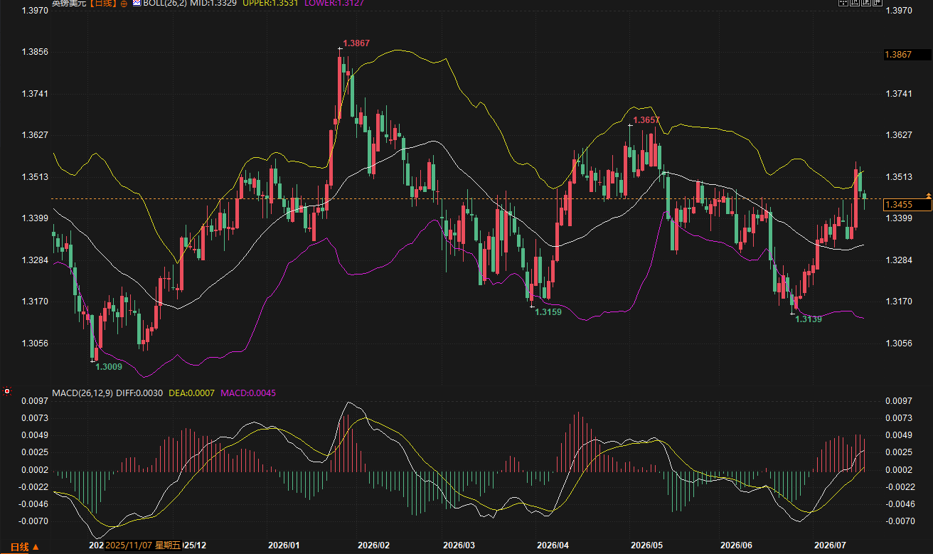Click the red sun icon beside MACD panel

(6, 391)
